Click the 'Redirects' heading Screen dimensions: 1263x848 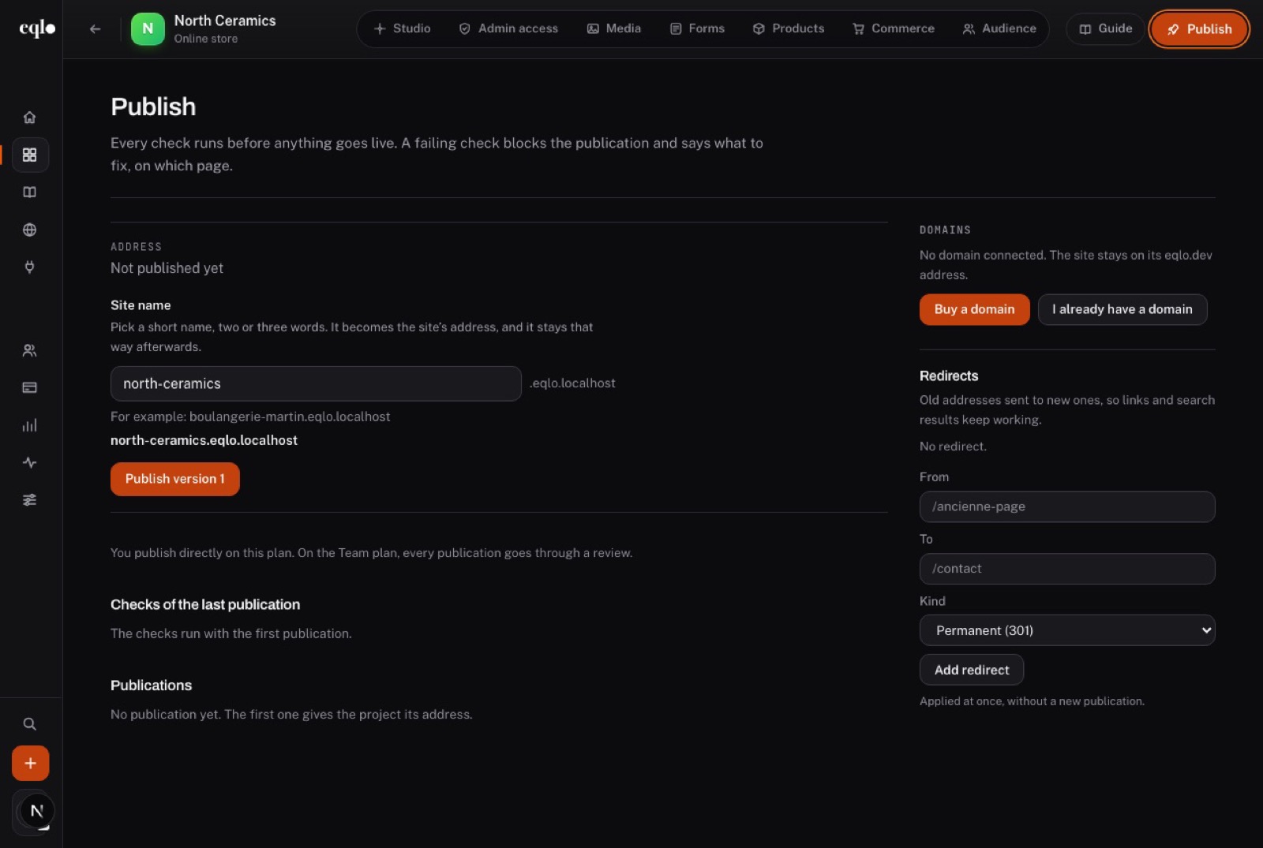click(949, 376)
